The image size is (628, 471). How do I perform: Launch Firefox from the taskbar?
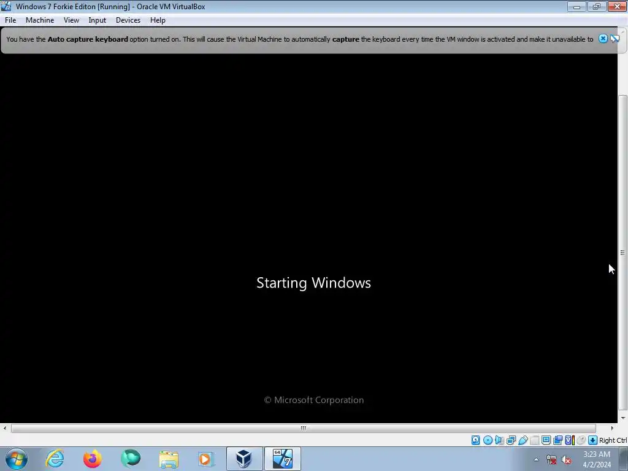(x=92, y=459)
